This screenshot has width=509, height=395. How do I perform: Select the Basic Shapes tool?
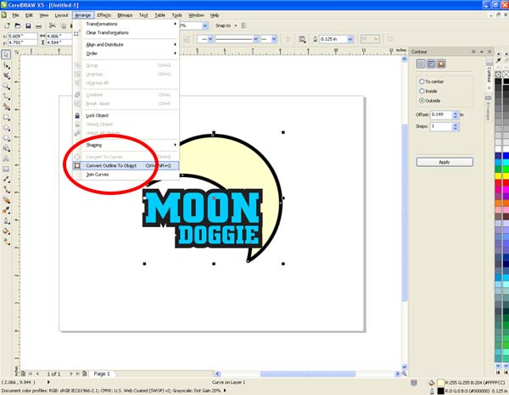(6, 148)
